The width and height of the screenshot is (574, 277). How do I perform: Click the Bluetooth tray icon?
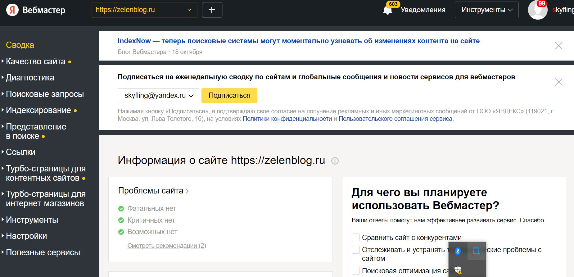pos(458,251)
